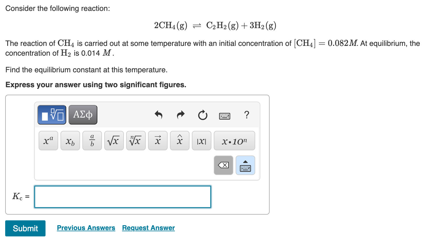Screen dimensions: 424x241
Task: Insert a square root symbol
Action: pyautogui.click(x=114, y=140)
